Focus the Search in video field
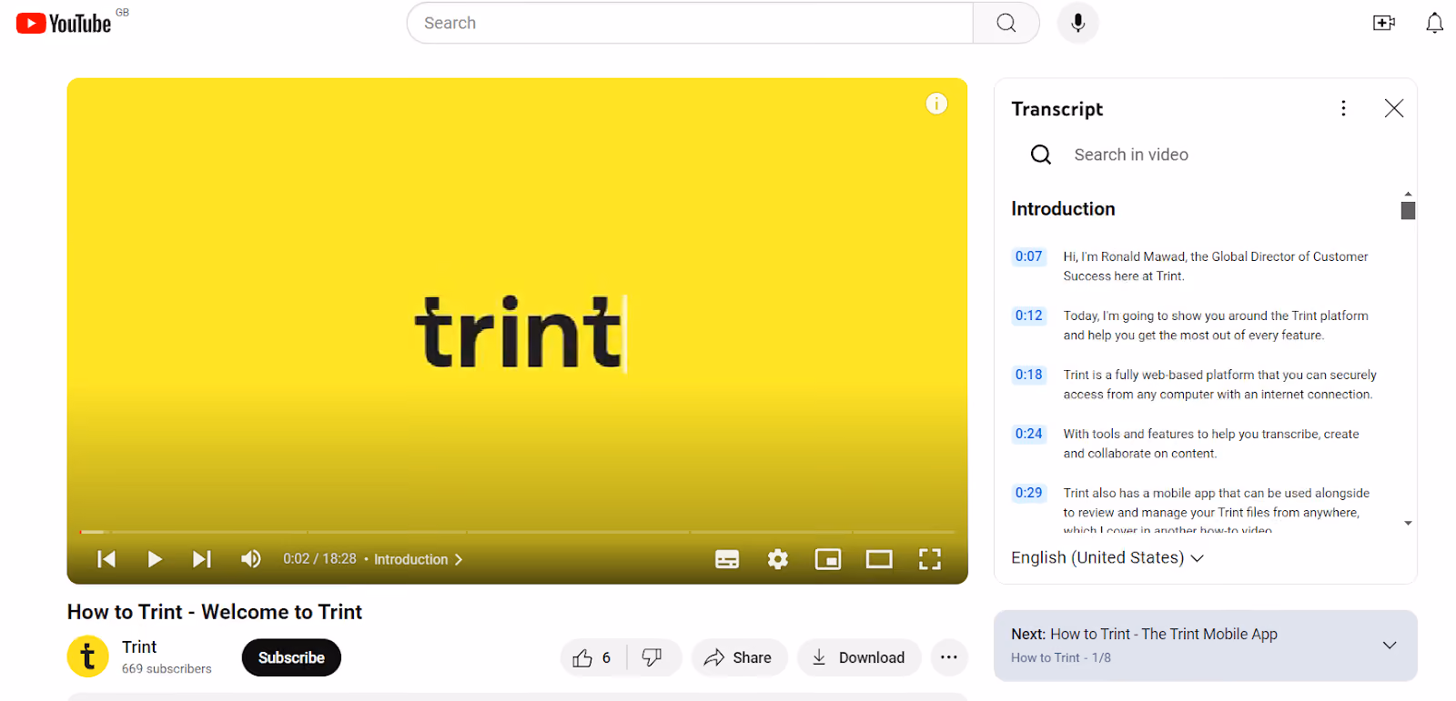 pos(1131,155)
